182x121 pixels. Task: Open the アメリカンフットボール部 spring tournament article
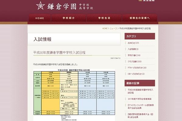pyautogui.click(x=141, y=107)
